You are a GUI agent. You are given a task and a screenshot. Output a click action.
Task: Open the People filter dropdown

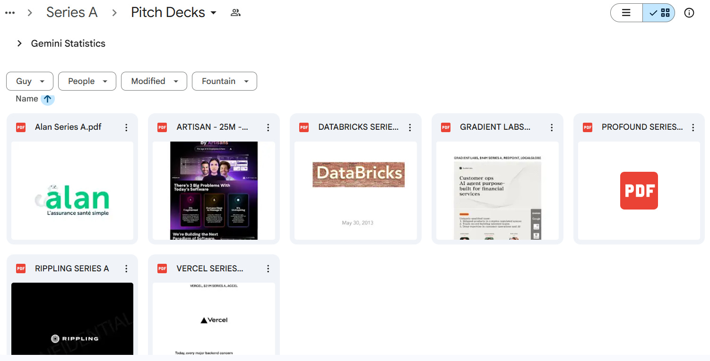87,81
